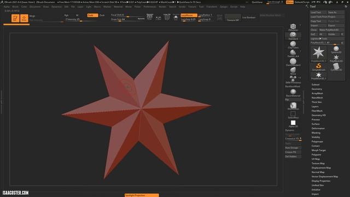The width and height of the screenshot is (350, 197).
Task: Open the Zplugin menu
Action: [x=224, y=7]
